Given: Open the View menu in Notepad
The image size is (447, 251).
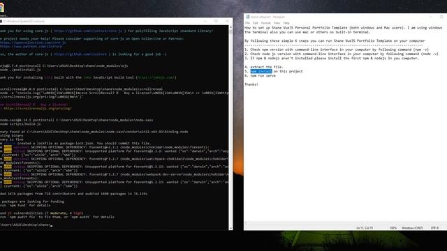Looking at the screenshot, I should pyautogui.click(x=277, y=23).
